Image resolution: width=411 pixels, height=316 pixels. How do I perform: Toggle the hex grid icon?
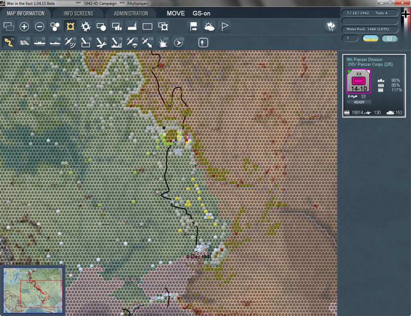click(55, 27)
